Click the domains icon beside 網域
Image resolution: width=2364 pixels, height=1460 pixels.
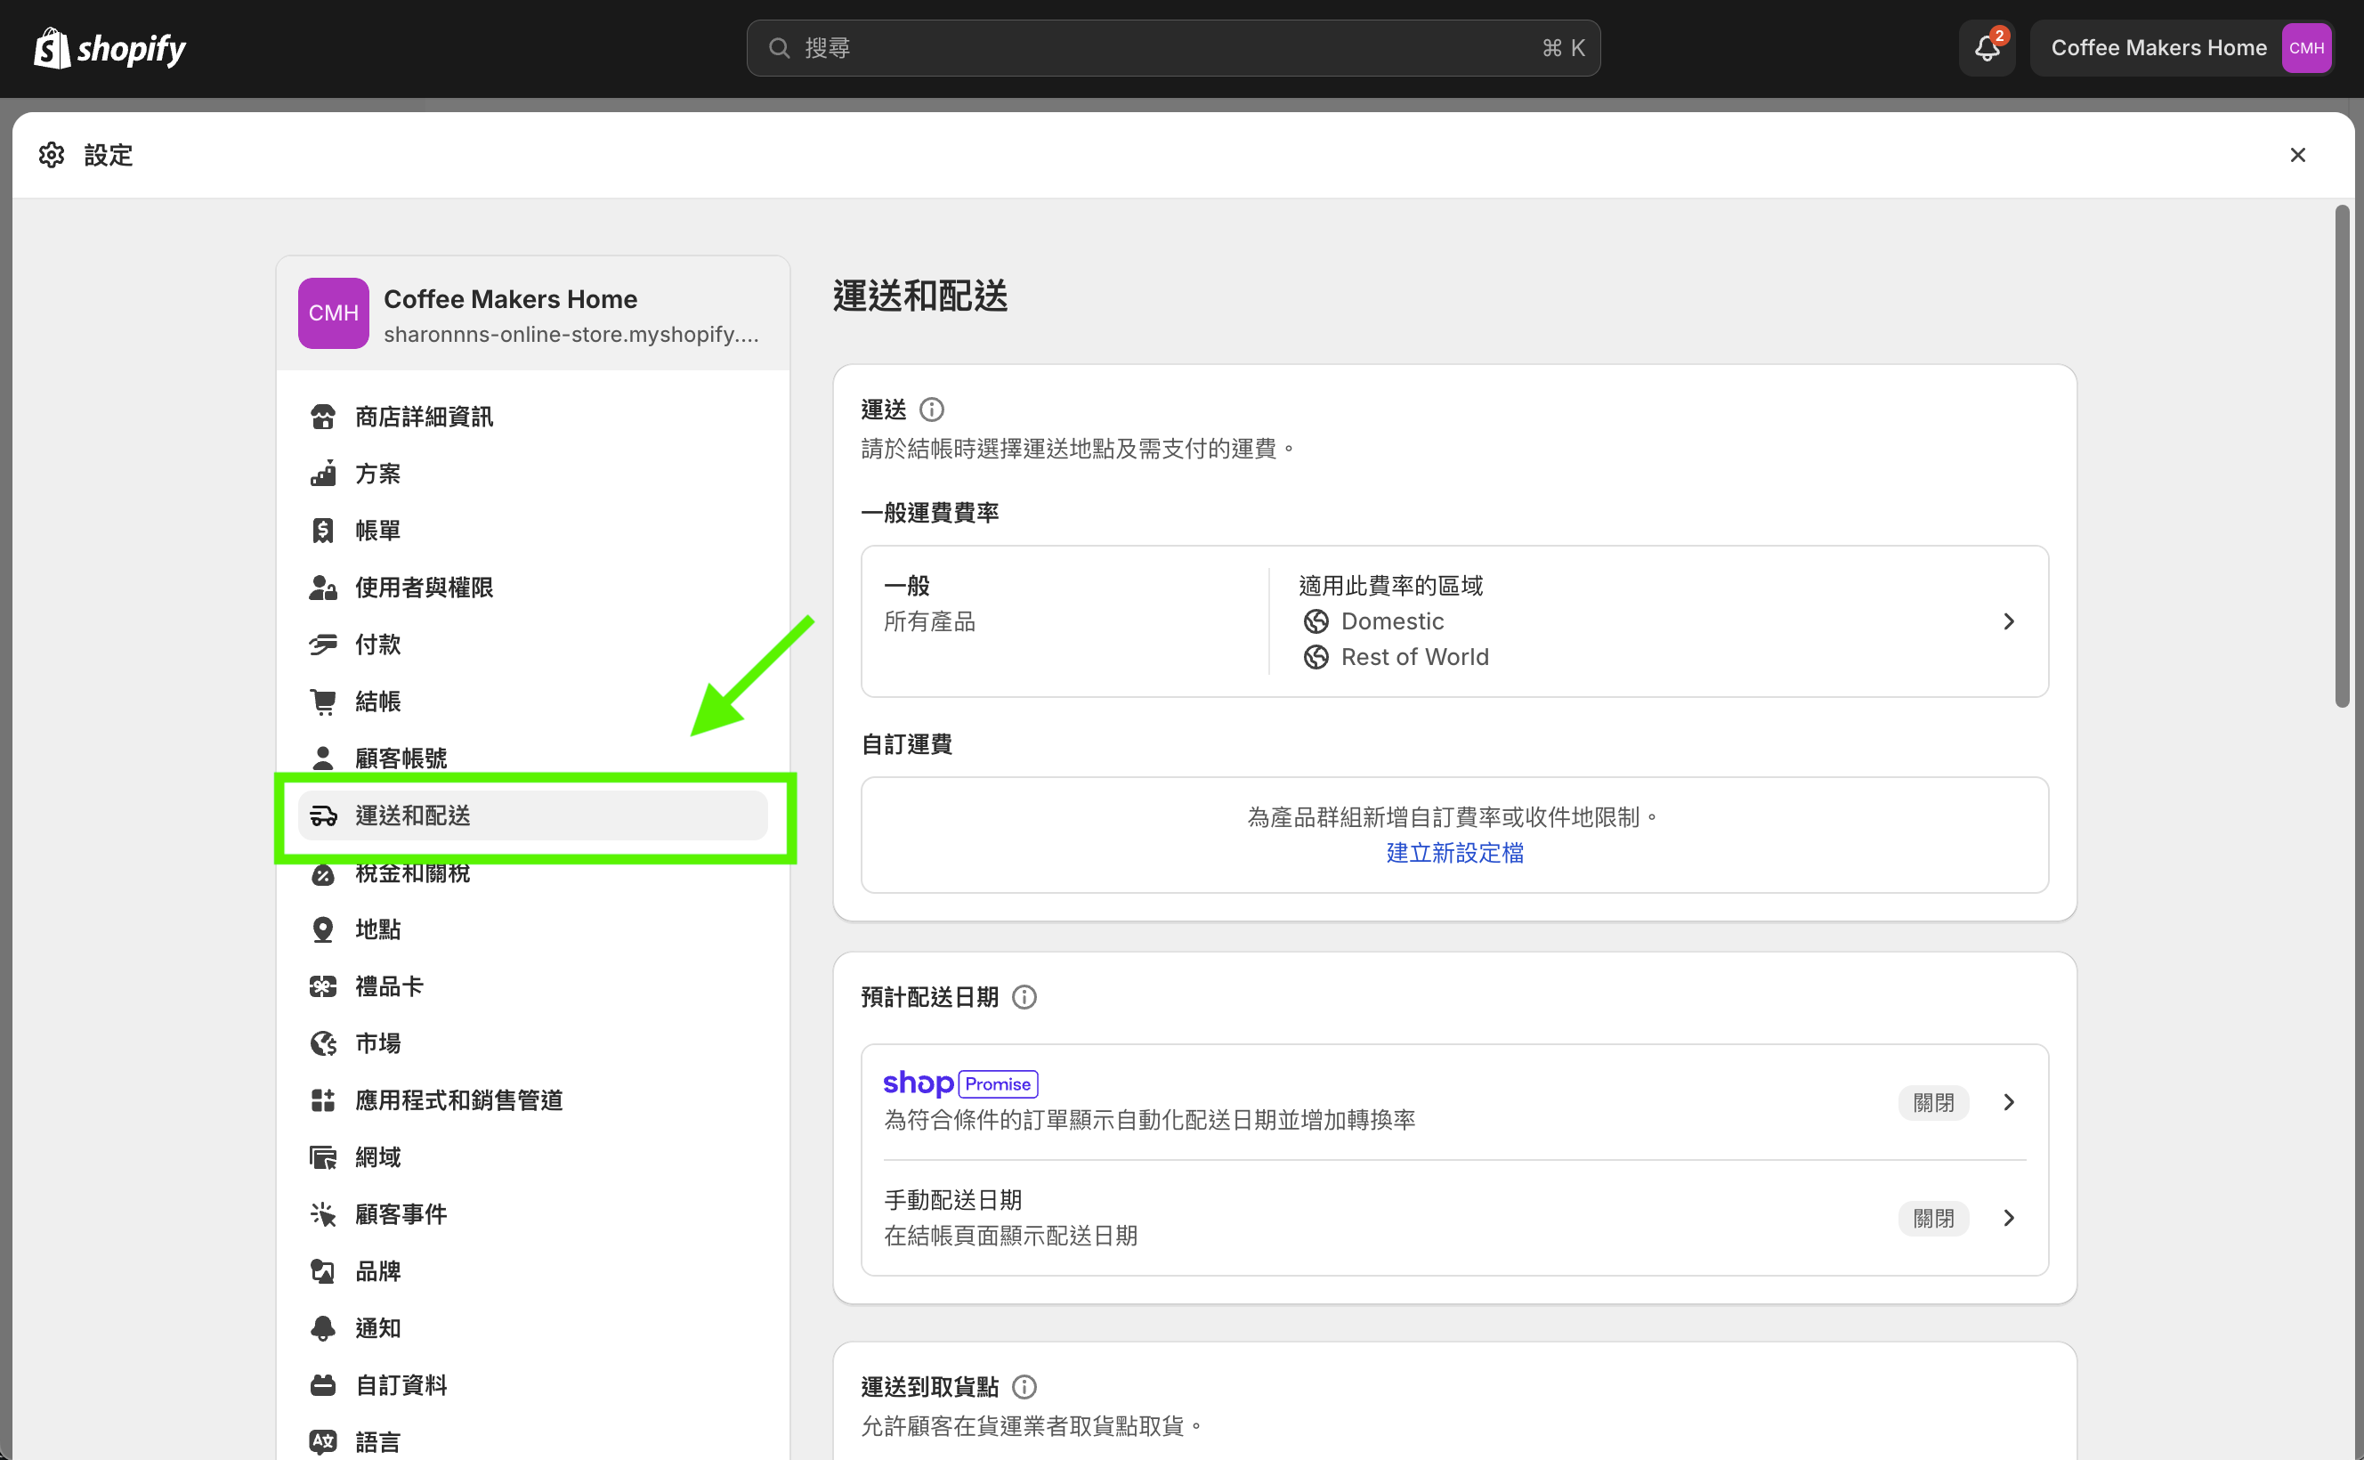click(x=322, y=1158)
